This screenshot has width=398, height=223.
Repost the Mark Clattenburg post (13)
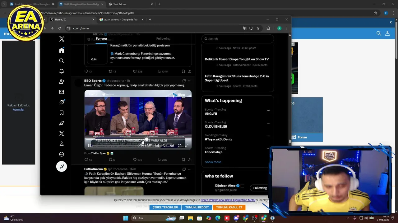[x=112, y=71]
